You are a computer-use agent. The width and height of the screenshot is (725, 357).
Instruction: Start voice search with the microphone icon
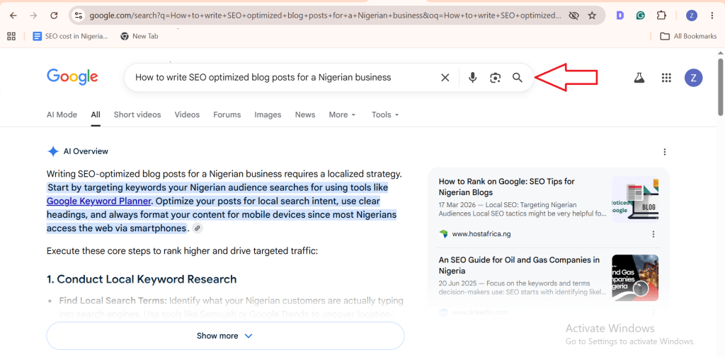pyautogui.click(x=472, y=78)
